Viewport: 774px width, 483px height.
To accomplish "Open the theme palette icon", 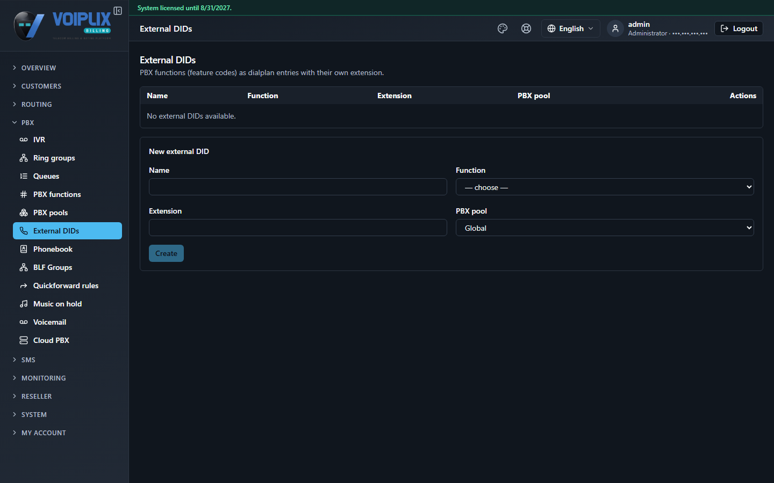I will click(x=503, y=28).
